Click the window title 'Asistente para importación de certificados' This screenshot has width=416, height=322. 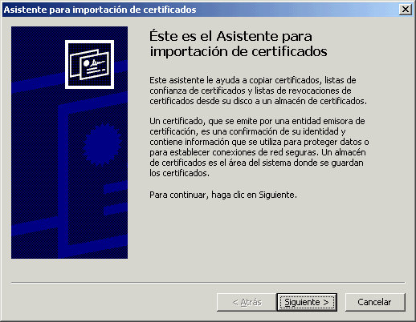coord(100,10)
